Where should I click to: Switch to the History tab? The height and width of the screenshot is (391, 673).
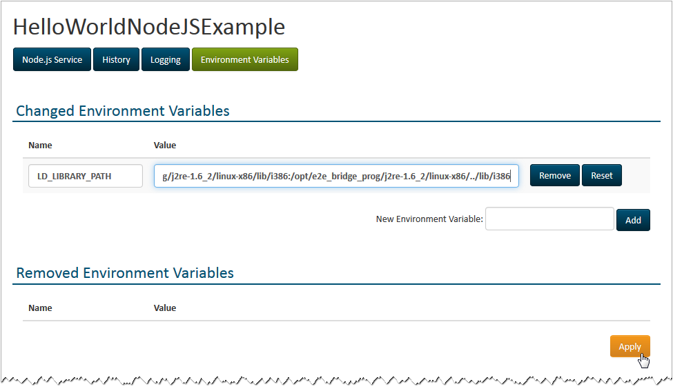click(x=116, y=60)
